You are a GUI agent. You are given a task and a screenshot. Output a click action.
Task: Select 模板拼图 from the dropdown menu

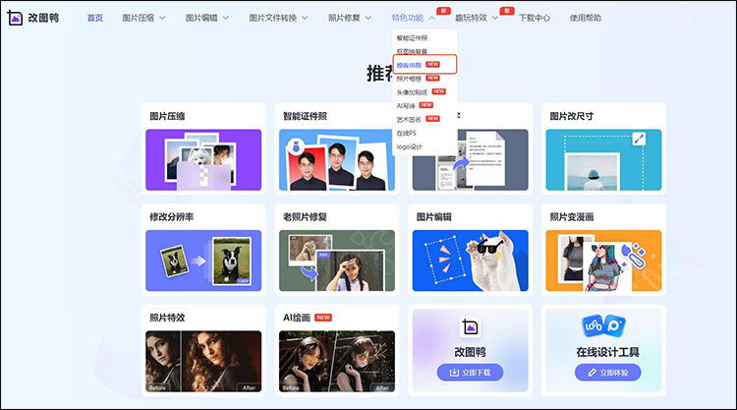(x=411, y=64)
